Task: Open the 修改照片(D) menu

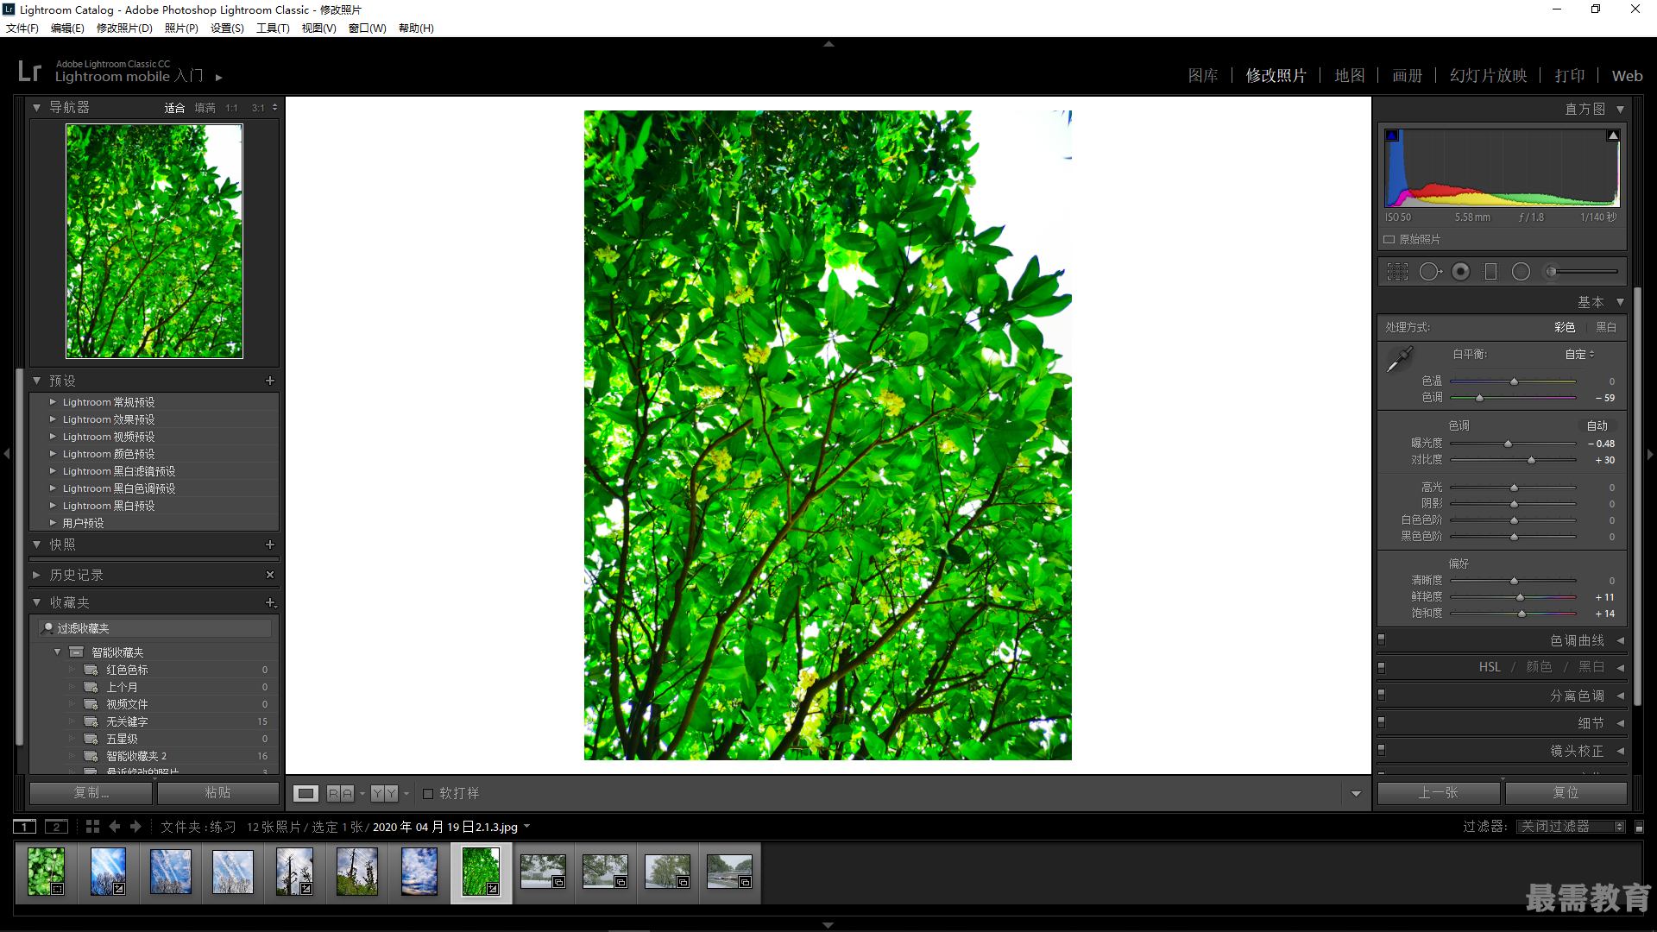Action: click(124, 28)
